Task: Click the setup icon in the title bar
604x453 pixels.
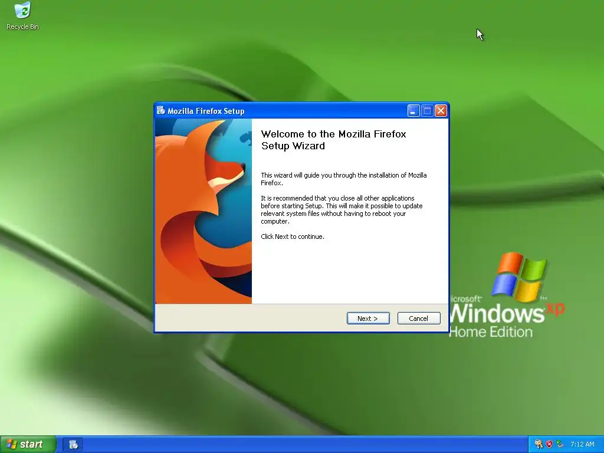Action: [160, 111]
